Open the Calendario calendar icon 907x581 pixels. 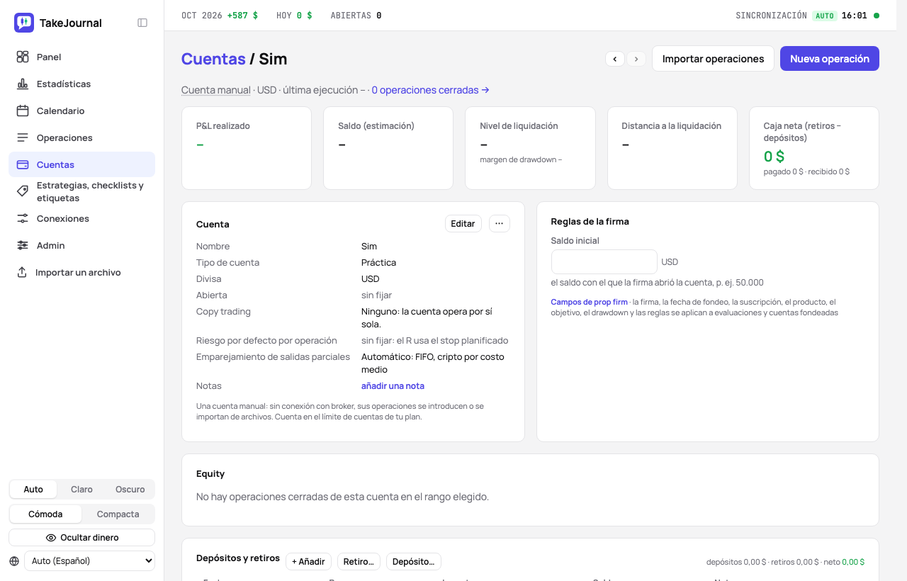(23, 111)
